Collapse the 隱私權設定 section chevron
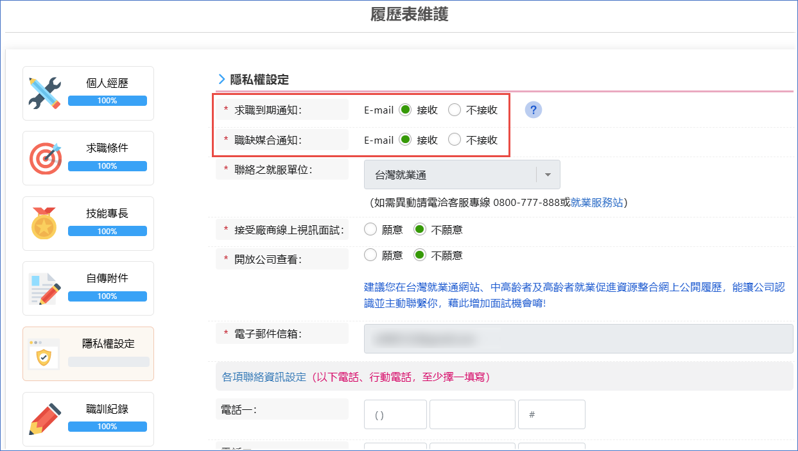The width and height of the screenshot is (798, 451). point(220,80)
